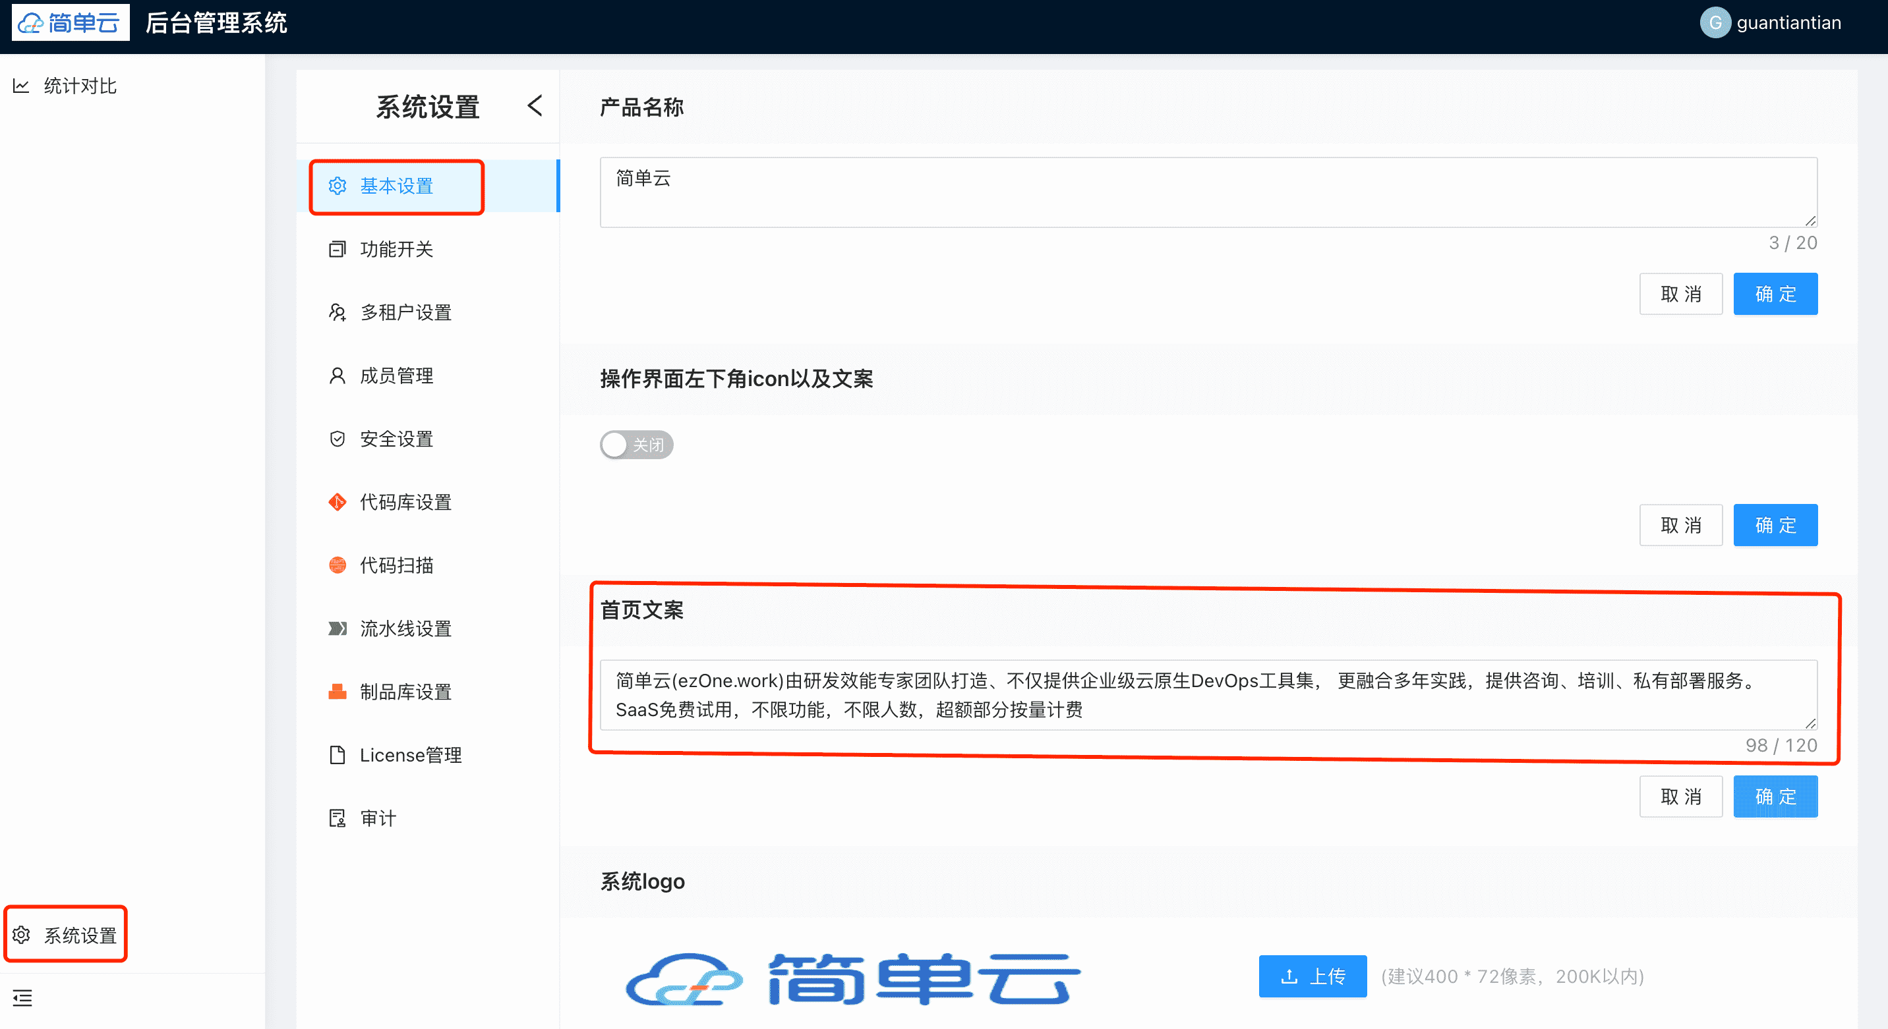Click the 代码扫描 orange icon
Image resolution: width=1888 pixels, height=1029 pixels.
pyautogui.click(x=337, y=565)
